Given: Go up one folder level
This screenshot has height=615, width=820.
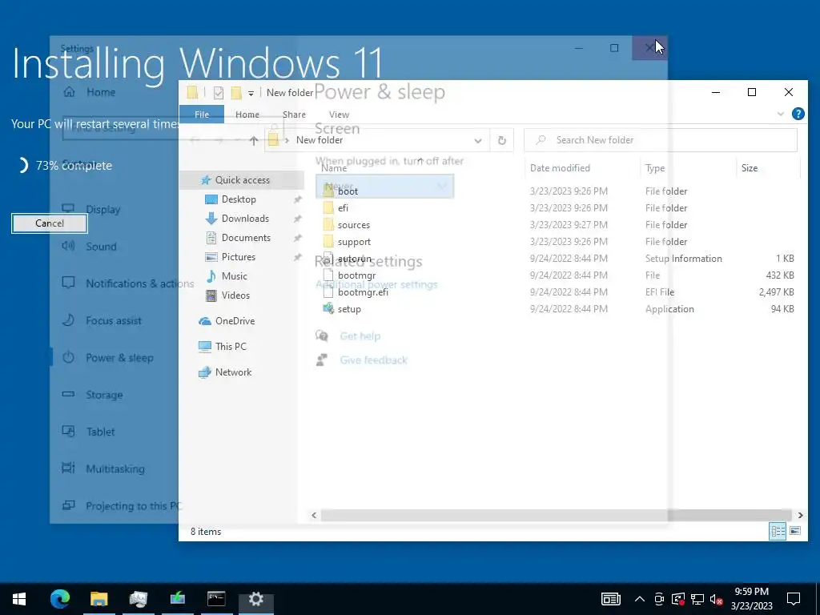Looking at the screenshot, I should click(254, 140).
